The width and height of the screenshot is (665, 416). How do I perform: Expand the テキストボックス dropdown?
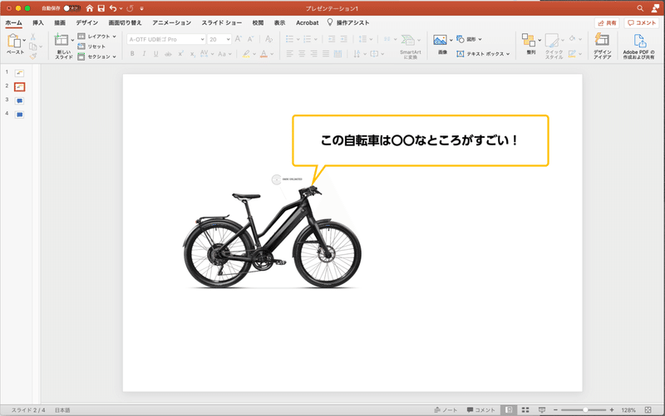[508, 54]
